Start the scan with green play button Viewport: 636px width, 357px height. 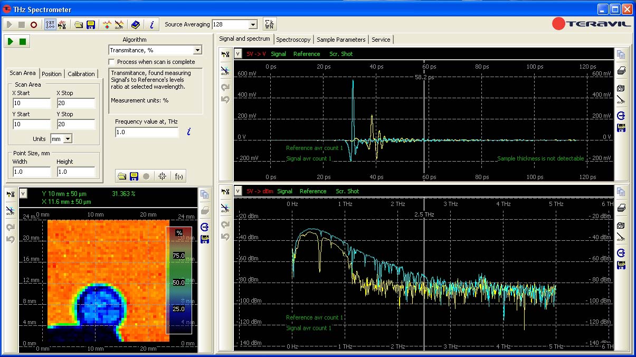[x=11, y=41]
